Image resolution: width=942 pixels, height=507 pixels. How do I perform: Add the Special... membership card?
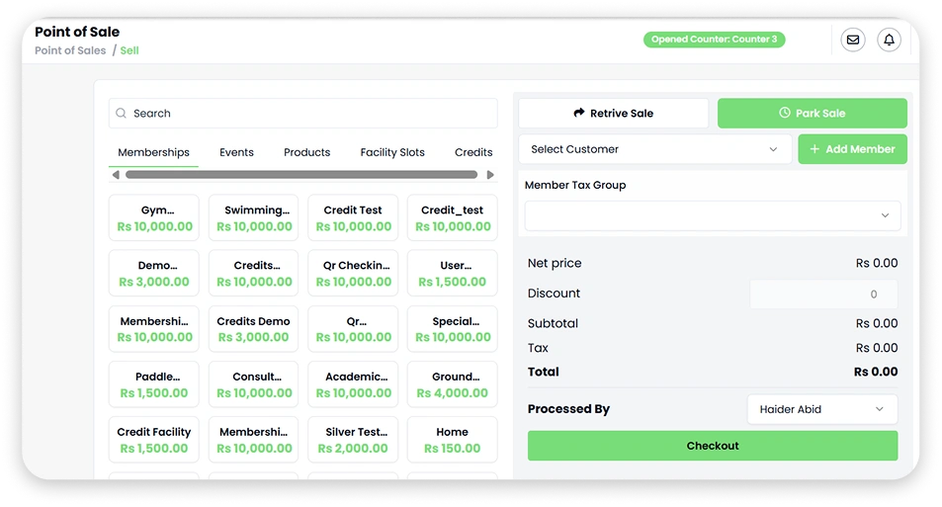[x=453, y=329]
